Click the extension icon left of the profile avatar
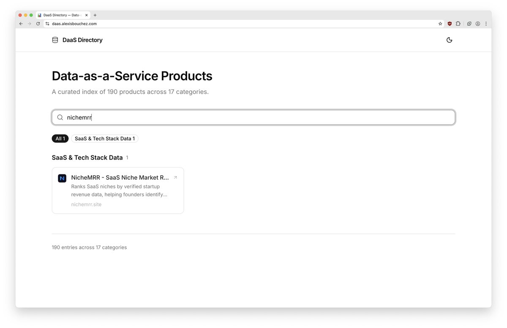Screen dimensions: 507x328 [469, 24]
